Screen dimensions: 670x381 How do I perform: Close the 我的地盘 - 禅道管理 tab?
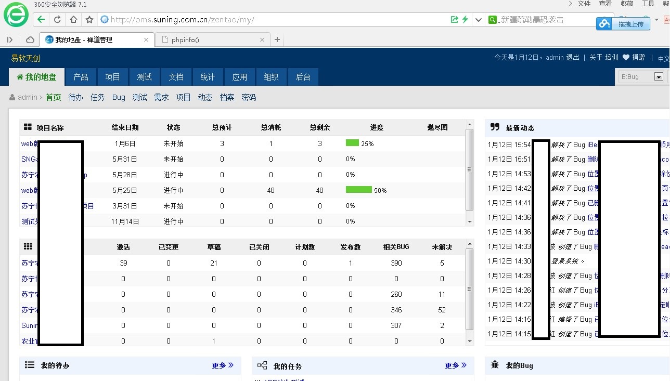146,40
